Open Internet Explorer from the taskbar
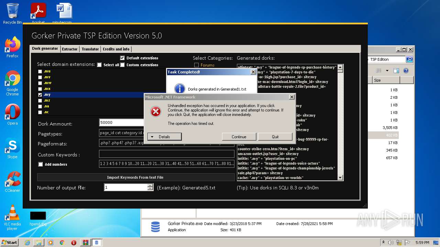The height and width of the screenshot is (247, 440). coord(27,243)
